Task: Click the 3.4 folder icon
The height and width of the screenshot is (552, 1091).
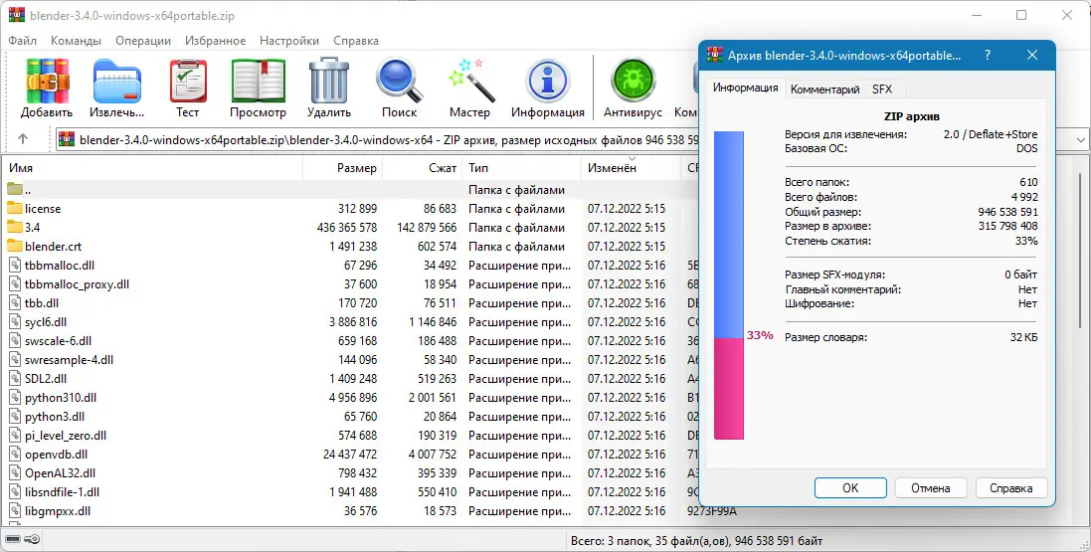Action: 15,227
